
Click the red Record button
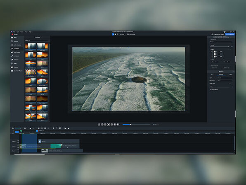14,34
